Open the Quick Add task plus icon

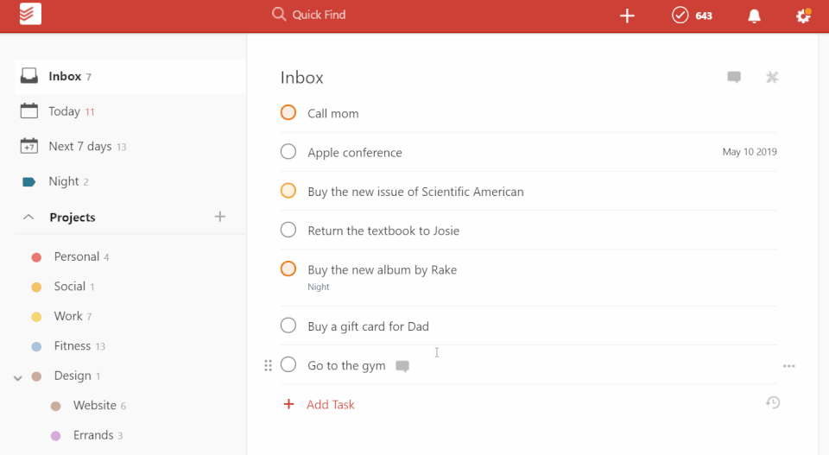[x=628, y=16]
